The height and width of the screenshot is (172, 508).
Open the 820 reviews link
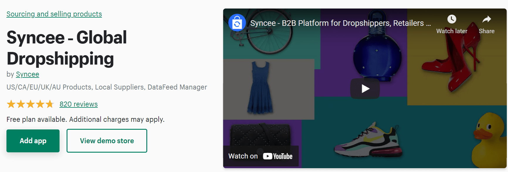point(79,104)
